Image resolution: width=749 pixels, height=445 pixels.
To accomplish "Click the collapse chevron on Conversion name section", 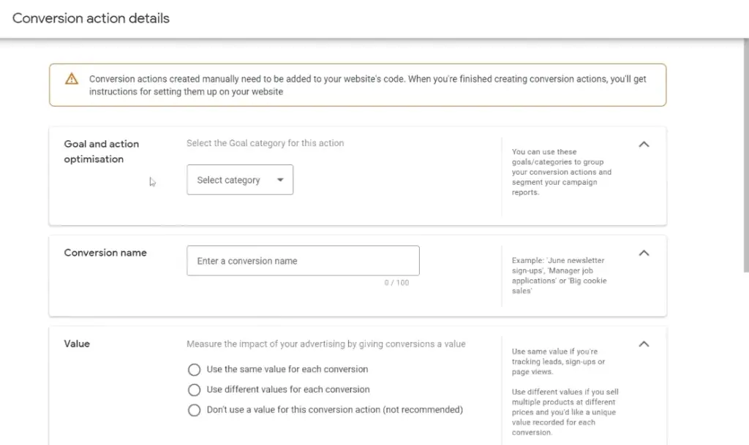I will point(644,252).
